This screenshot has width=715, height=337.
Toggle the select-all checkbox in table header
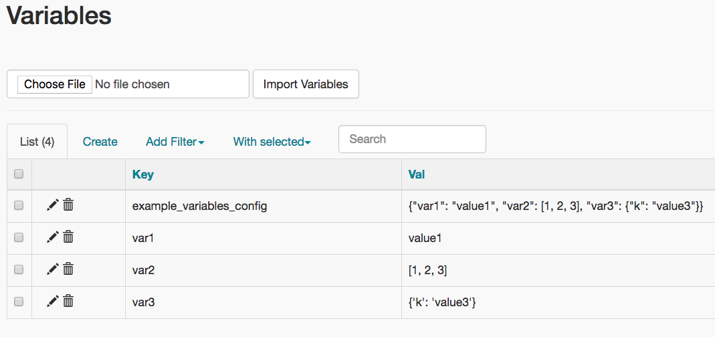click(x=19, y=174)
